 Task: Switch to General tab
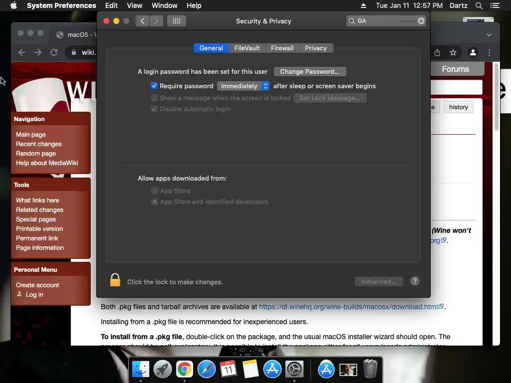211,48
